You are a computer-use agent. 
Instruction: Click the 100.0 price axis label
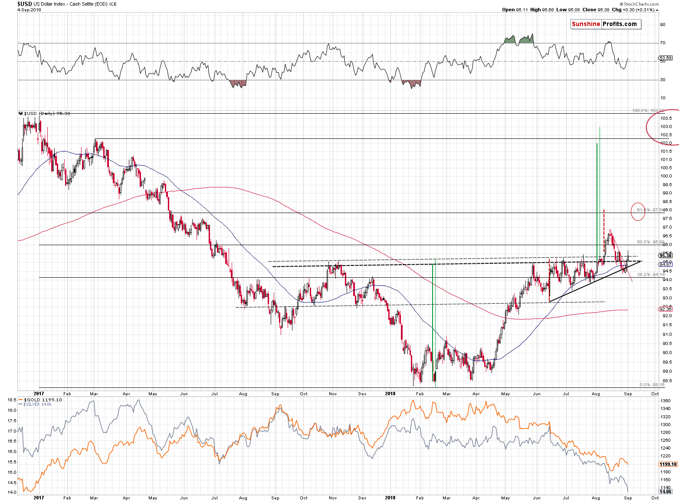pyautogui.click(x=666, y=176)
